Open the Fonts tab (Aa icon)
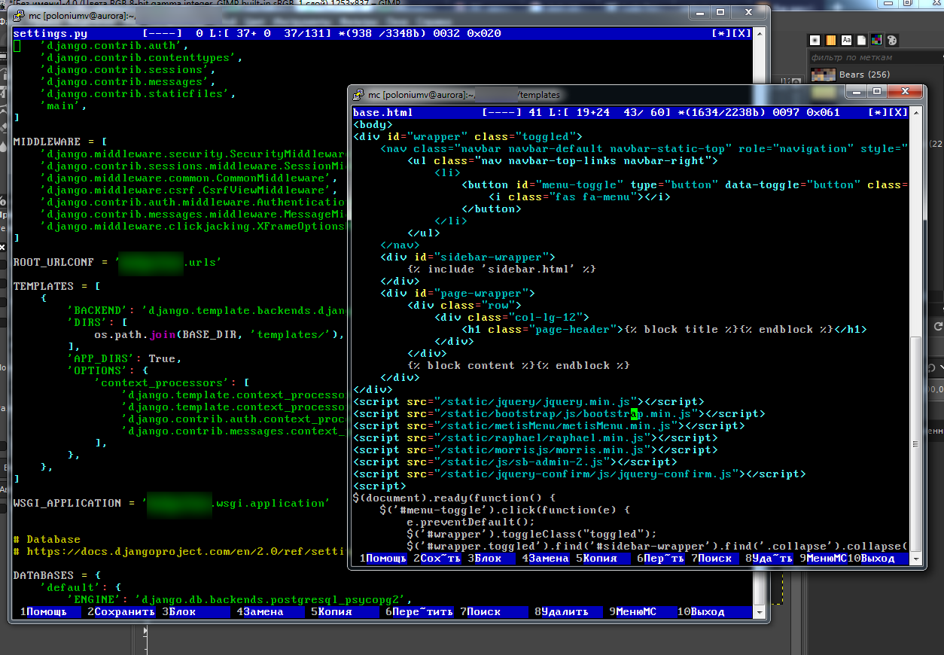944x655 pixels. point(846,40)
